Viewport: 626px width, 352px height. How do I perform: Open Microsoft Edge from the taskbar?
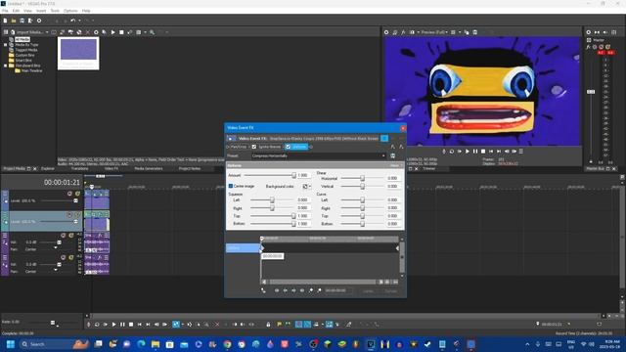tap(141, 344)
